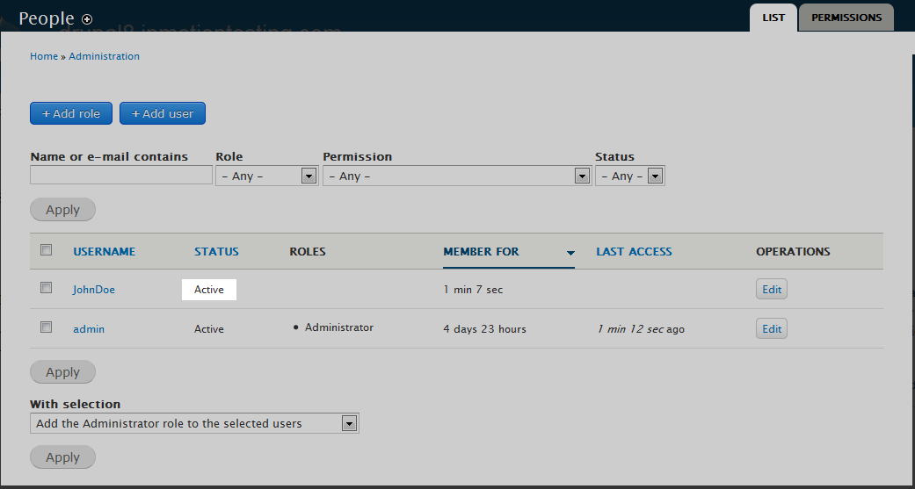This screenshot has width=915, height=489.
Task: Click the Apply button under With selection
Action: [x=62, y=457]
